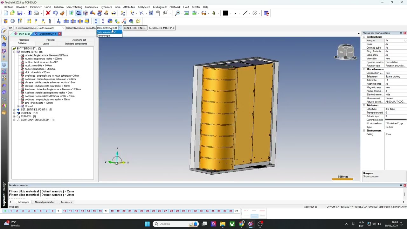Click the CONFIGURE MULTIPLE button
Image resolution: width=407 pixels, height=229 pixels.
point(162,28)
